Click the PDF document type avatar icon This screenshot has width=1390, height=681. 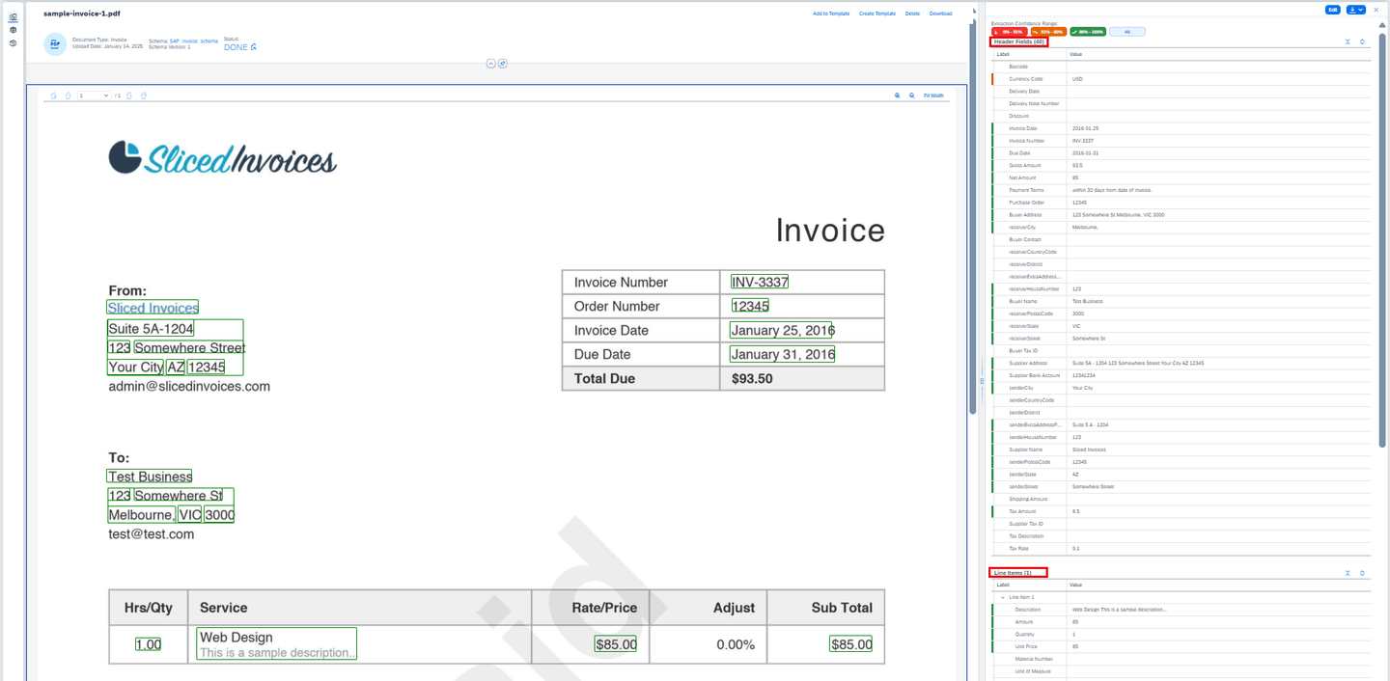click(55, 43)
